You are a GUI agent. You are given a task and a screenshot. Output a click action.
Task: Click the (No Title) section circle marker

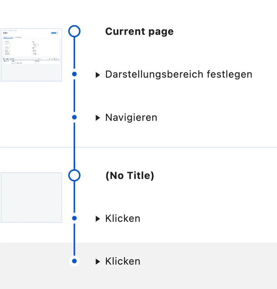(x=74, y=175)
